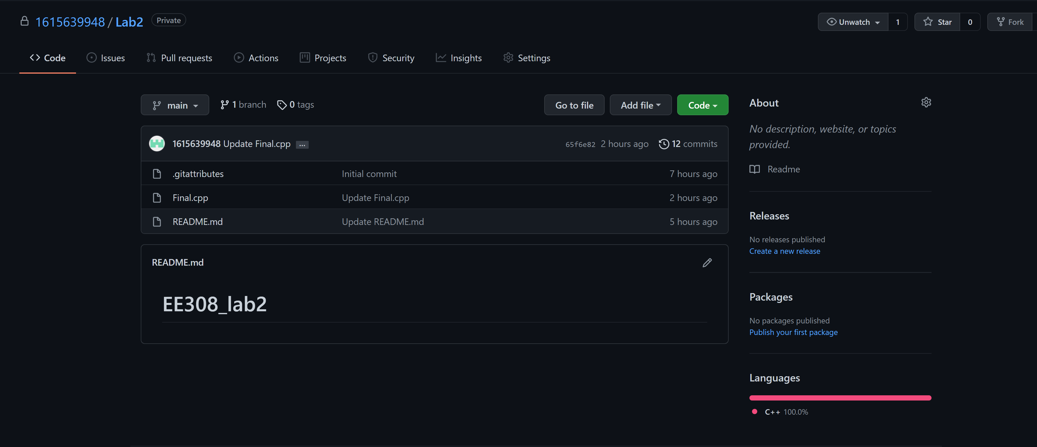Expand commit message ellipsis button
The image size is (1037, 447).
coord(302,145)
